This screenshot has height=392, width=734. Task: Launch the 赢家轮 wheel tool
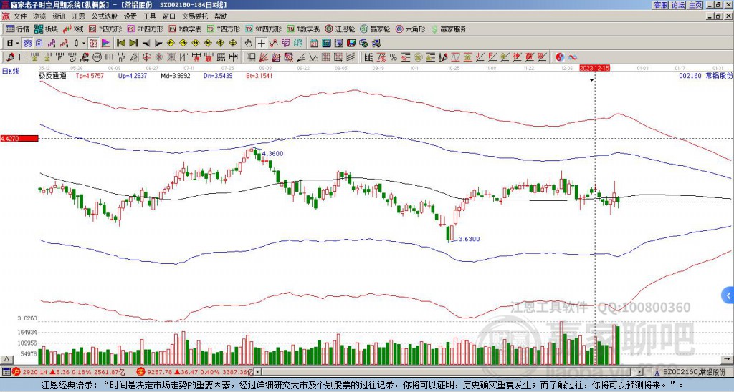point(375,29)
